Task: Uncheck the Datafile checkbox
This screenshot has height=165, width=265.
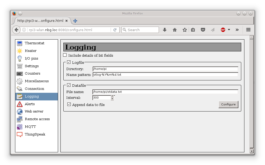Action: (69, 85)
